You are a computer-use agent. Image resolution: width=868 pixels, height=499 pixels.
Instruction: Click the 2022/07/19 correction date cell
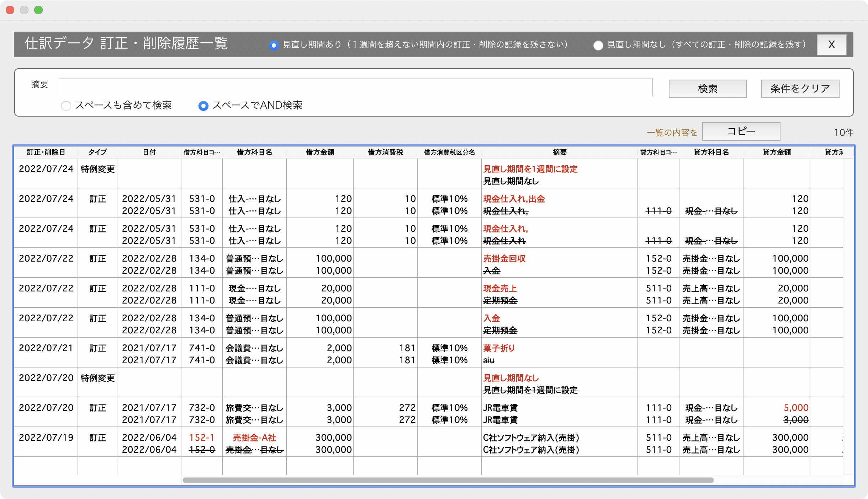pos(46,438)
